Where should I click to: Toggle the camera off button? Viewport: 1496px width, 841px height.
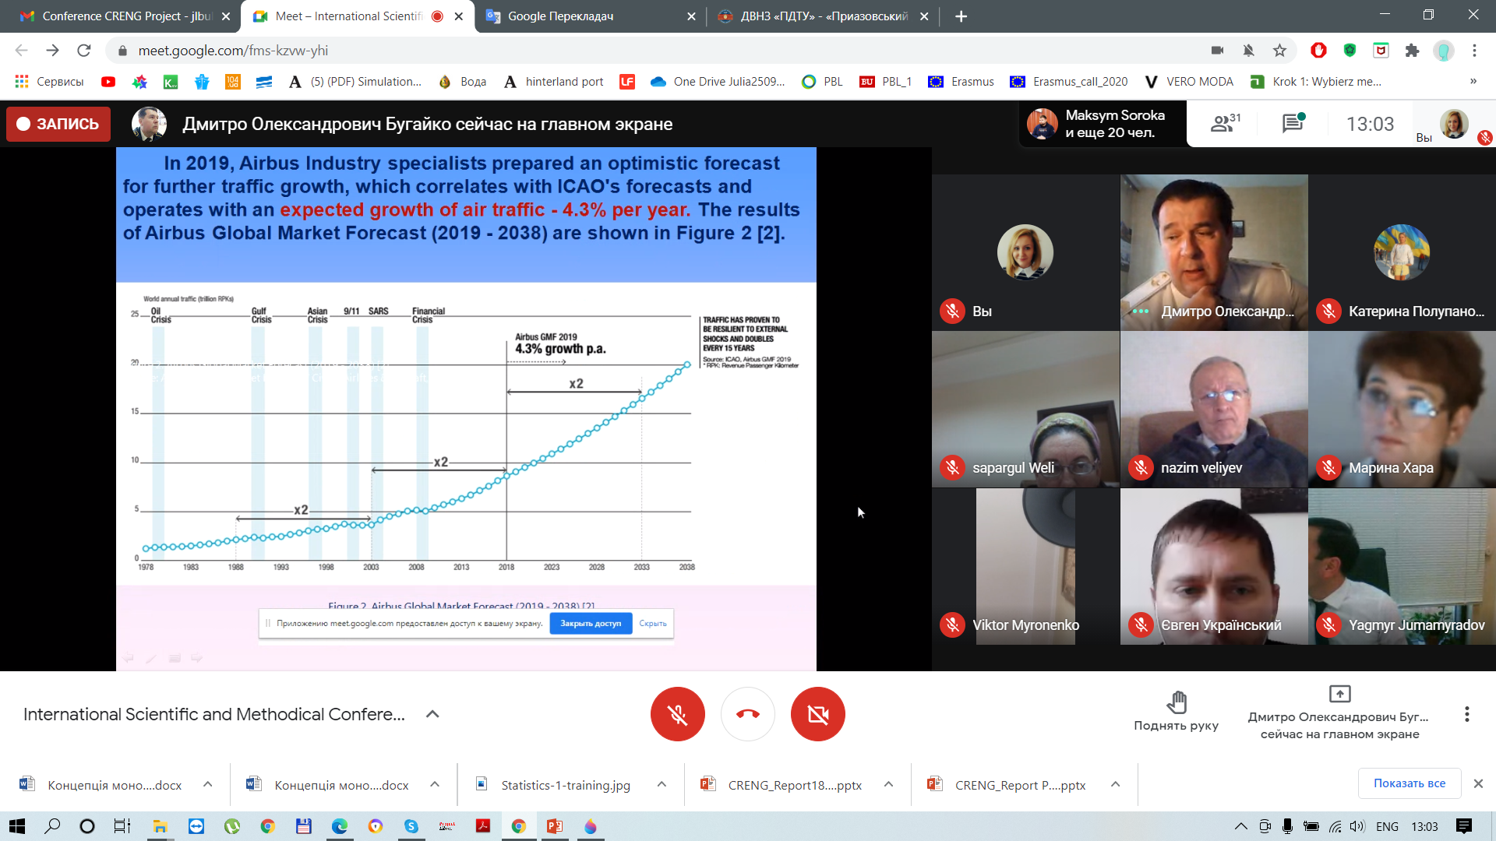(817, 714)
